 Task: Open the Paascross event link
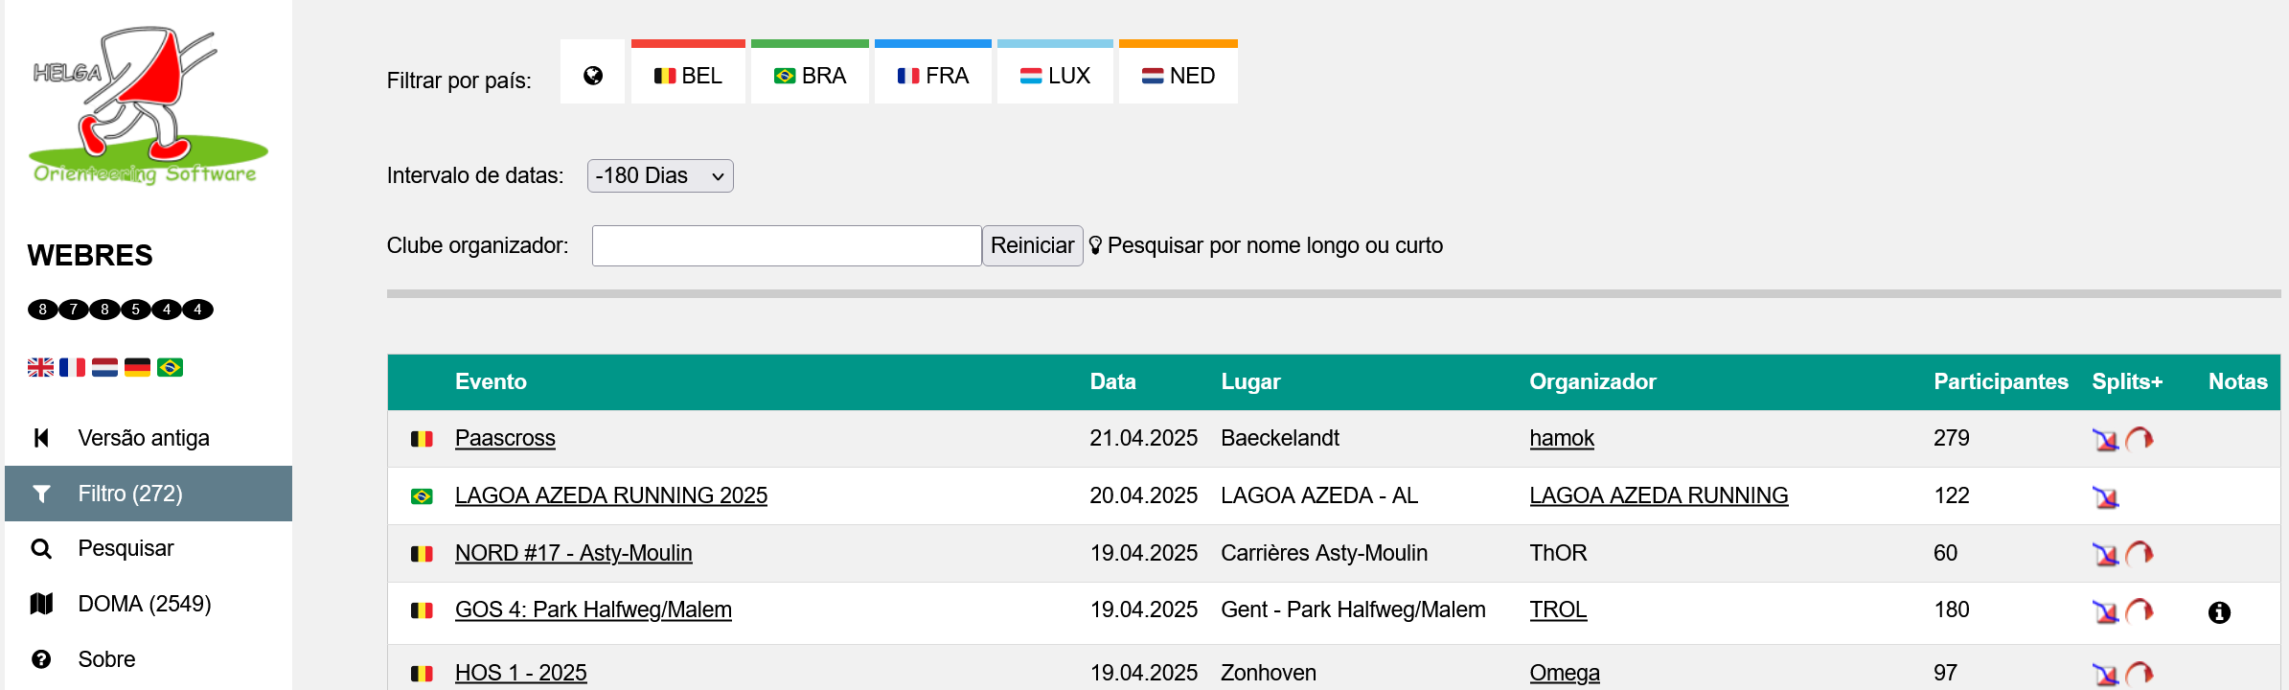pyautogui.click(x=505, y=438)
